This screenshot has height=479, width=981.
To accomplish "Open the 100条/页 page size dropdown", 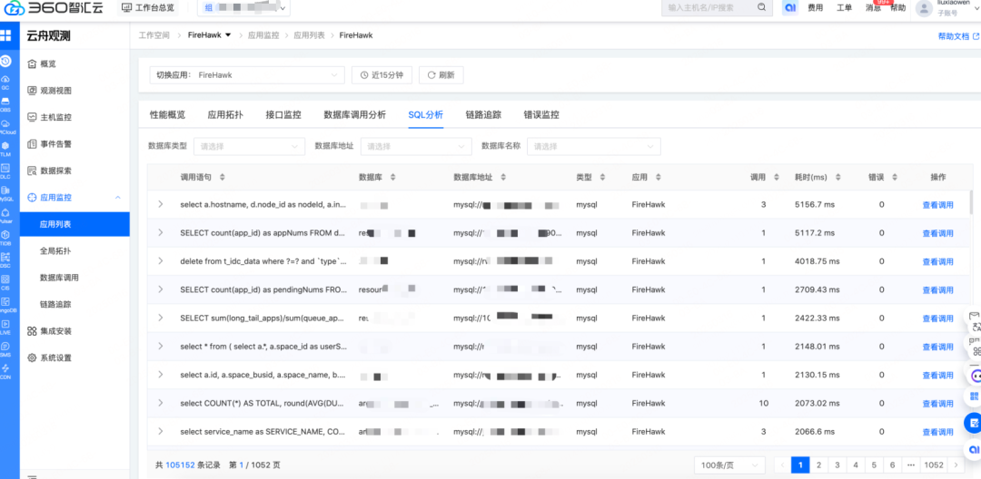I will click(729, 464).
